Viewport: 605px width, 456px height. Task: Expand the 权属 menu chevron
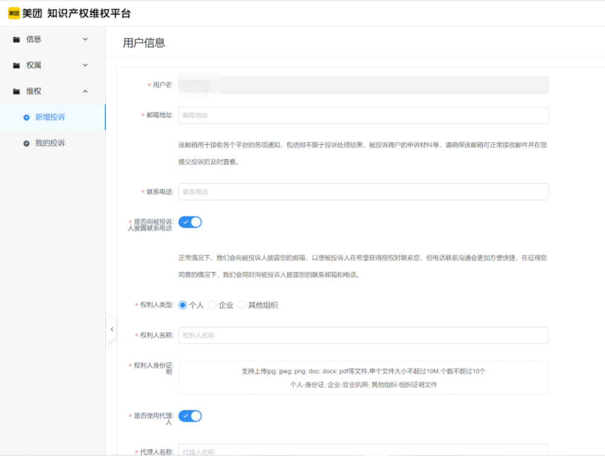click(85, 65)
